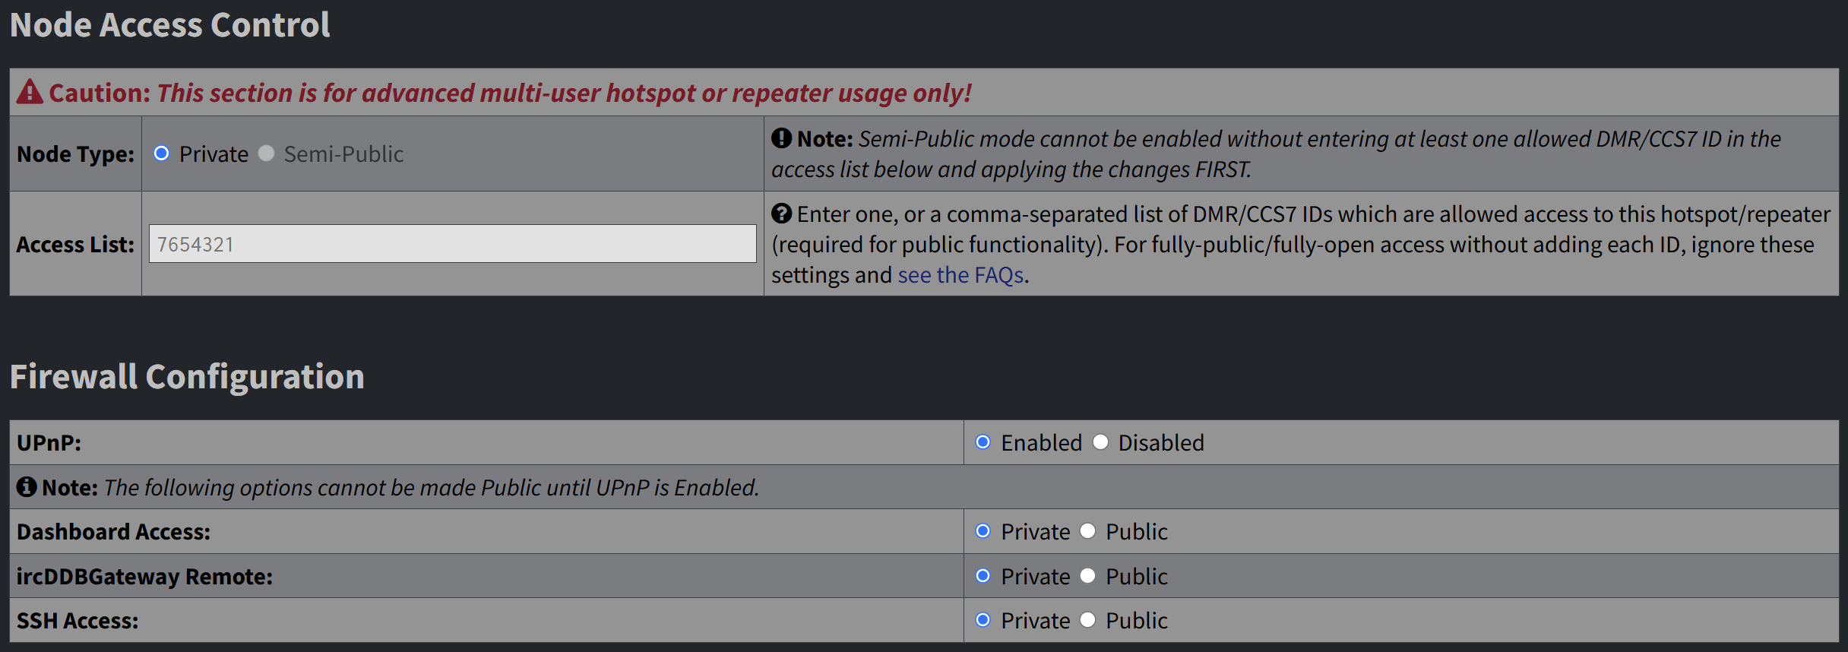The height and width of the screenshot is (652, 1848).
Task: Click the 'ircDDBGateway Remote:' label
Action: (x=144, y=576)
